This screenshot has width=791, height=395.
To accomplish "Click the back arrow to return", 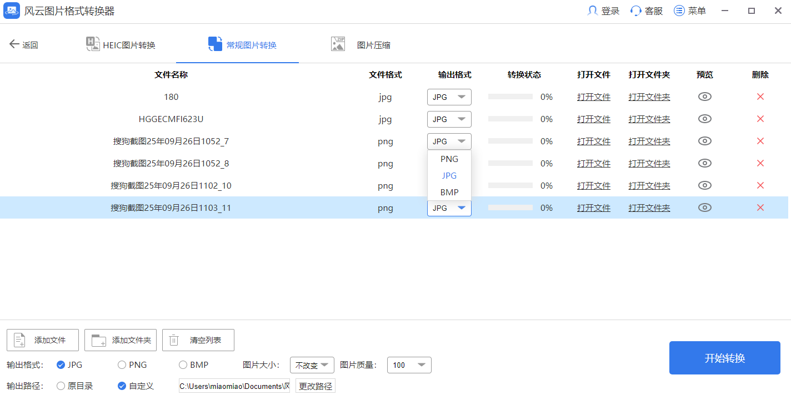I will 15,44.
